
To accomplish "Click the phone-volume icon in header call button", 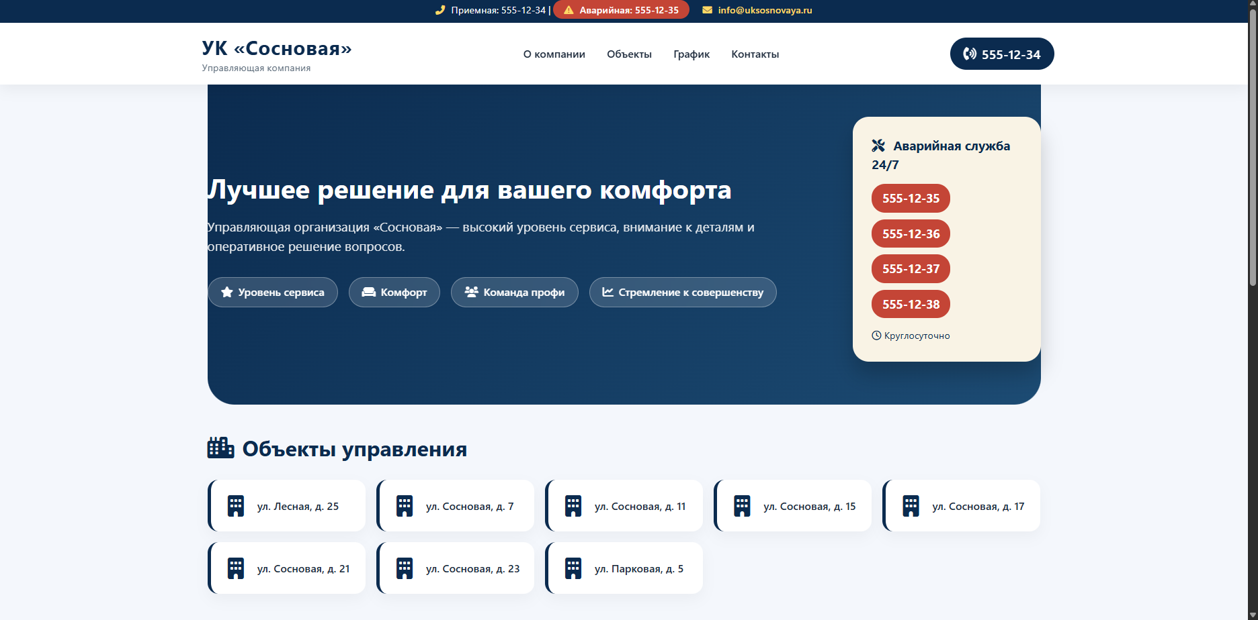I will (x=970, y=54).
